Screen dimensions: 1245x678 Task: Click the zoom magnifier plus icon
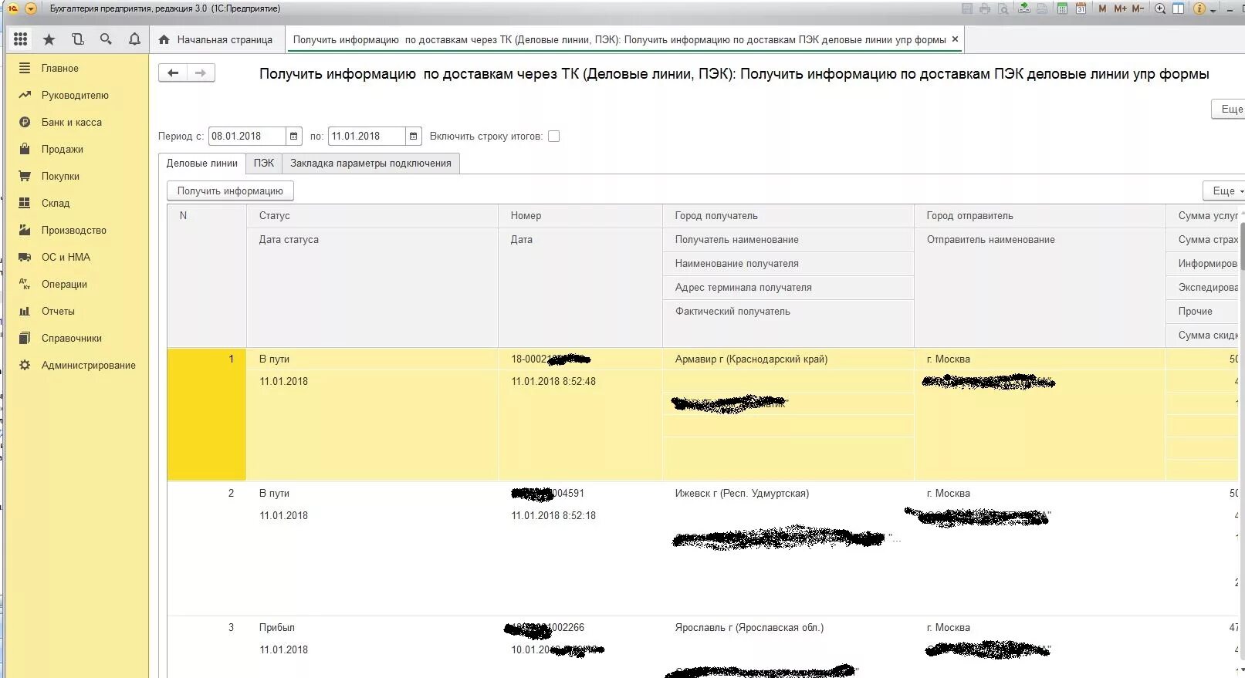[1160, 8]
